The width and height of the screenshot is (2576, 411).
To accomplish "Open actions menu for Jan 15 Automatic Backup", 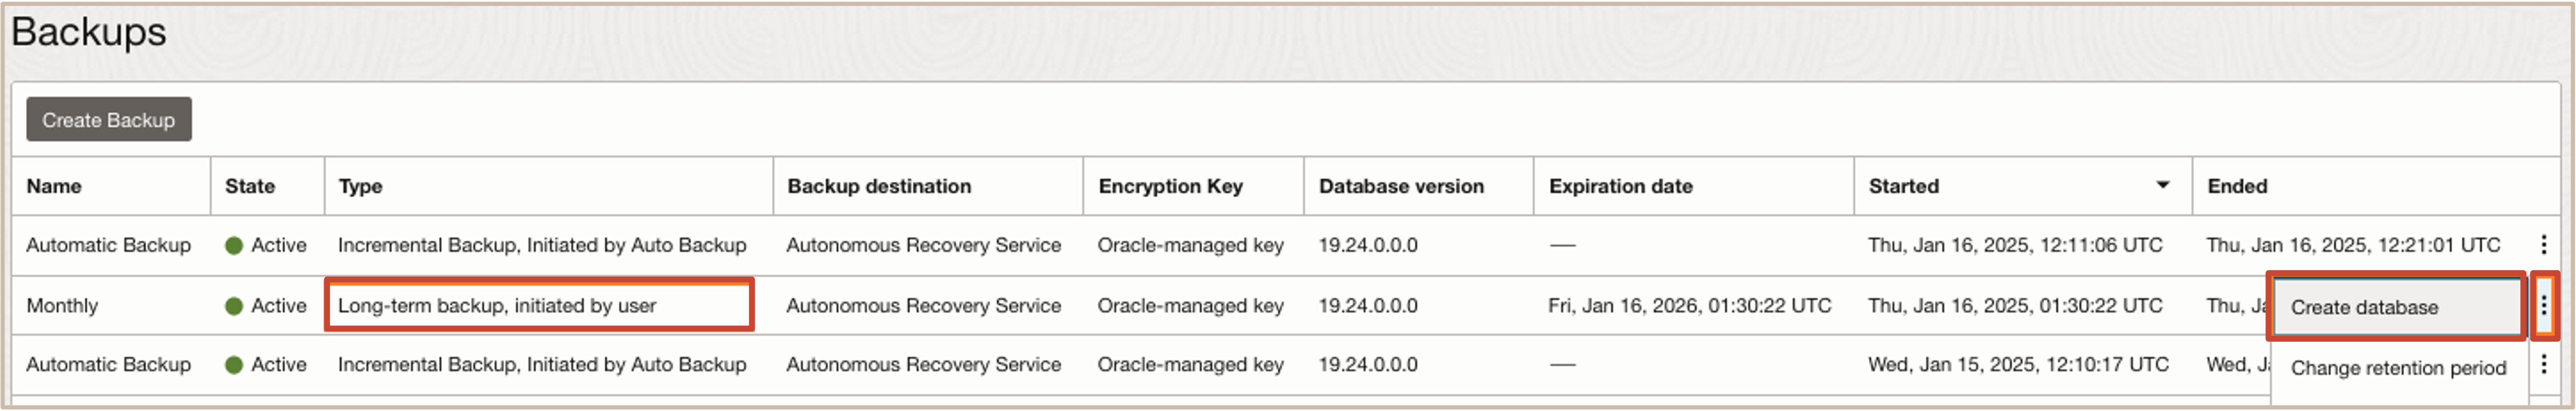I will point(2544,365).
